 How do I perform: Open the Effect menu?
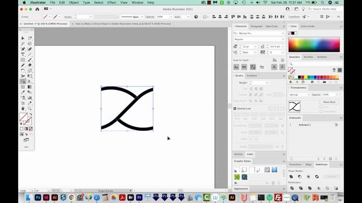111,2
